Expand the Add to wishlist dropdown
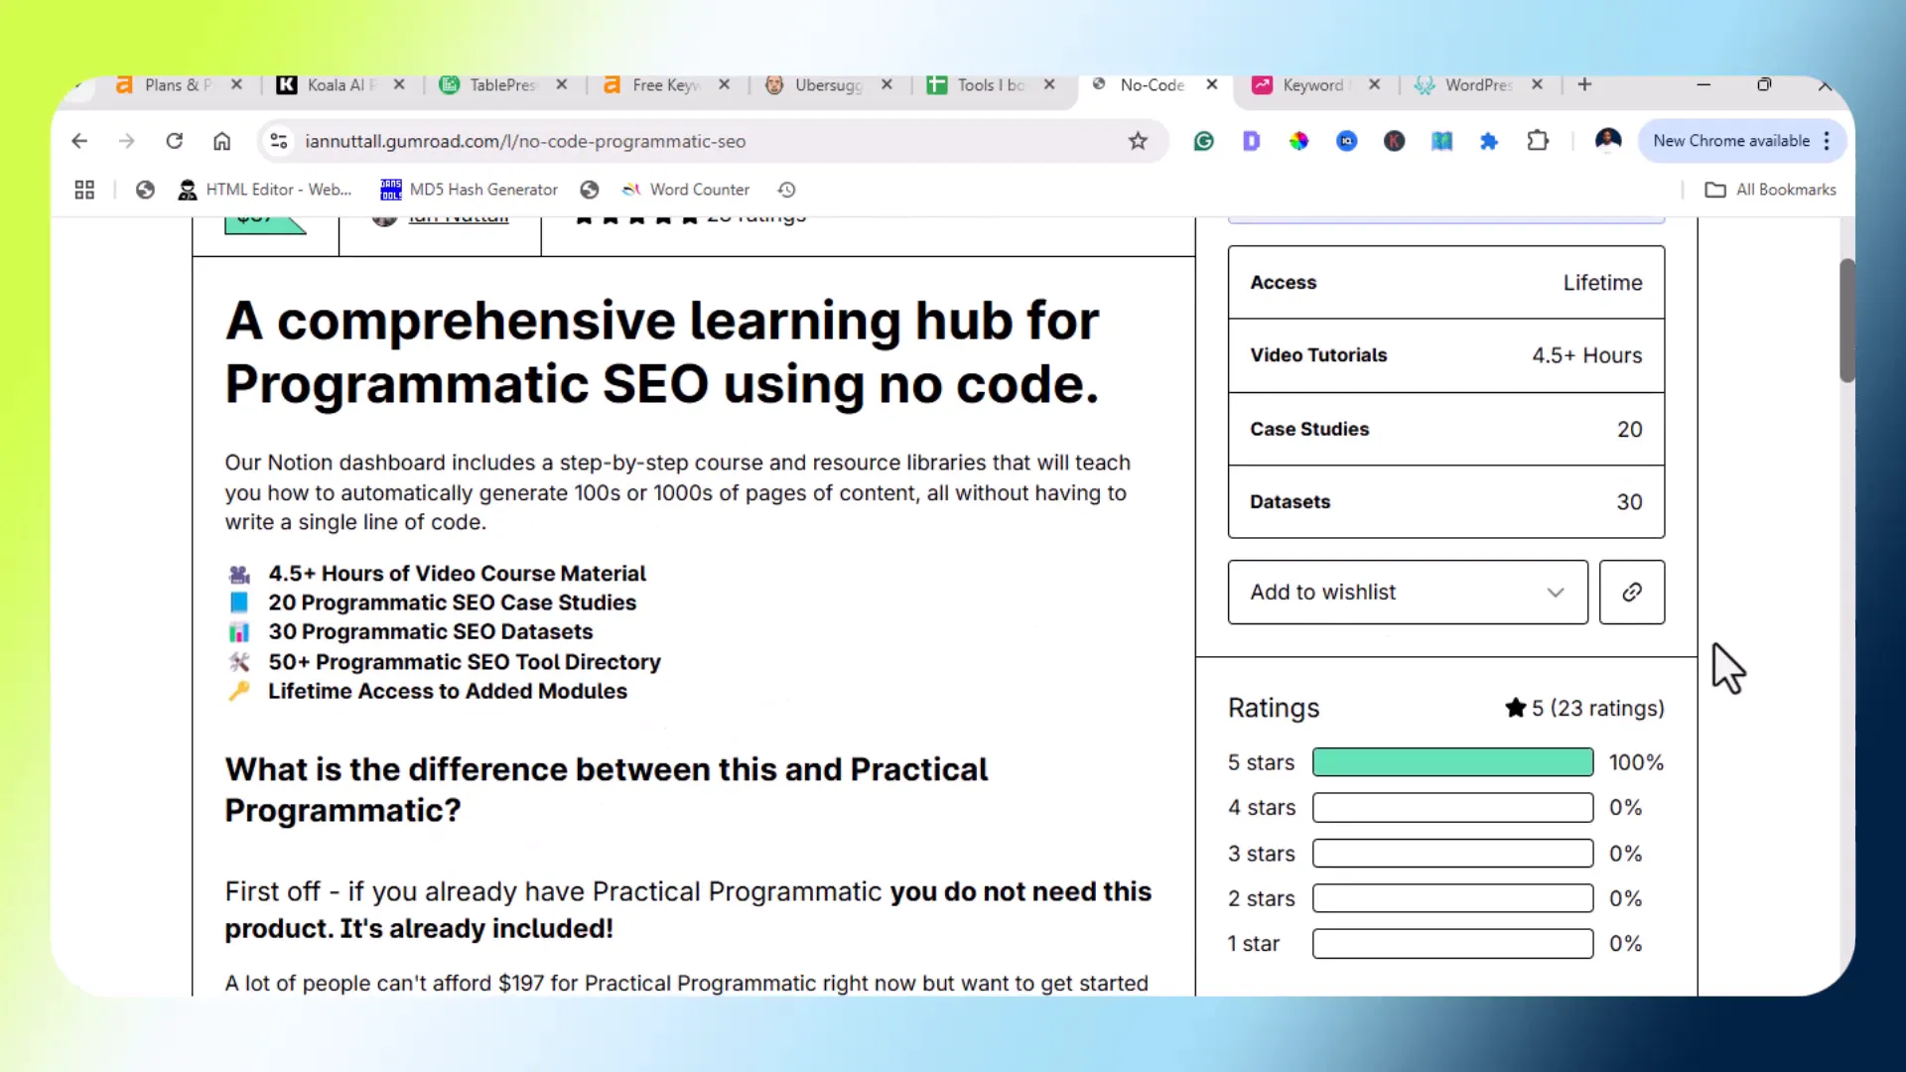Image resolution: width=1906 pixels, height=1072 pixels. [x=1408, y=593]
